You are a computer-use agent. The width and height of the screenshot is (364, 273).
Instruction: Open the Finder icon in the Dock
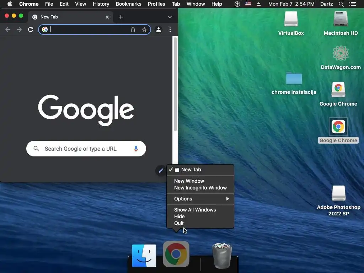144,256
